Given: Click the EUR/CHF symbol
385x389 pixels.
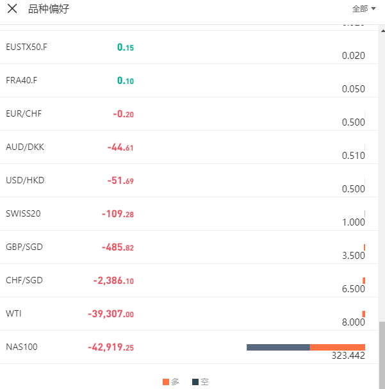Looking at the screenshot, I should point(24,113).
